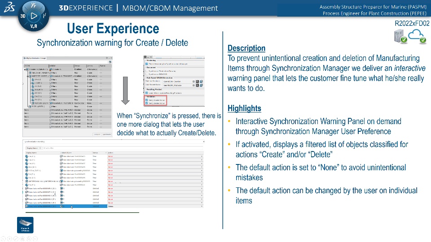Click the 'R2022xFD02' release label
Viewport: 431px width, 242px height.
pyautogui.click(x=412, y=24)
